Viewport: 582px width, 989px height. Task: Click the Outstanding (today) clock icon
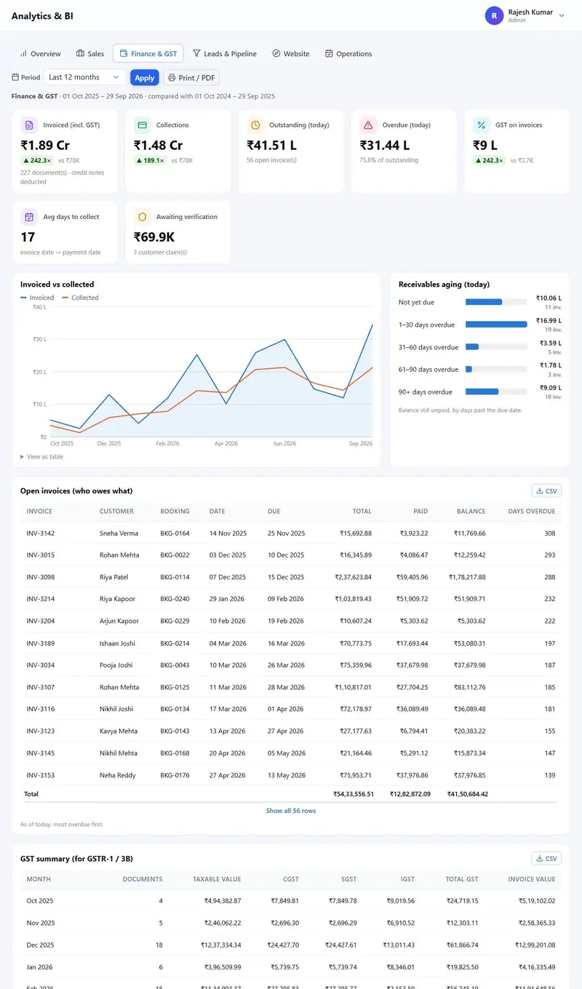pyautogui.click(x=255, y=125)
